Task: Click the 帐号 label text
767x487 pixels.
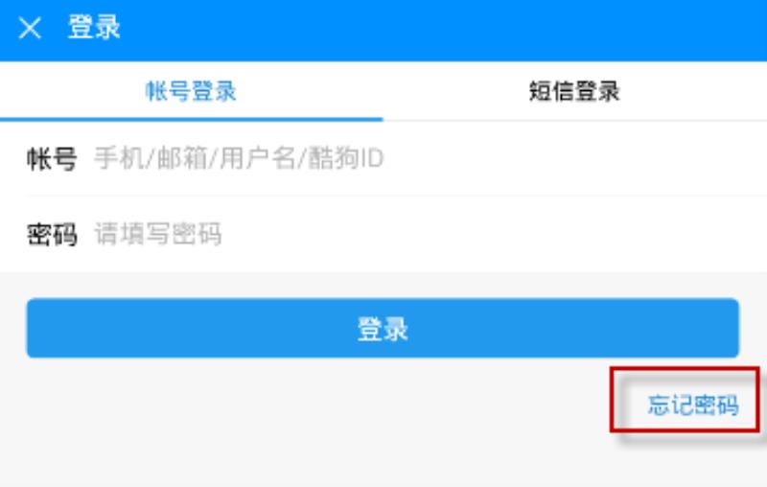Action: coord(52,159)
